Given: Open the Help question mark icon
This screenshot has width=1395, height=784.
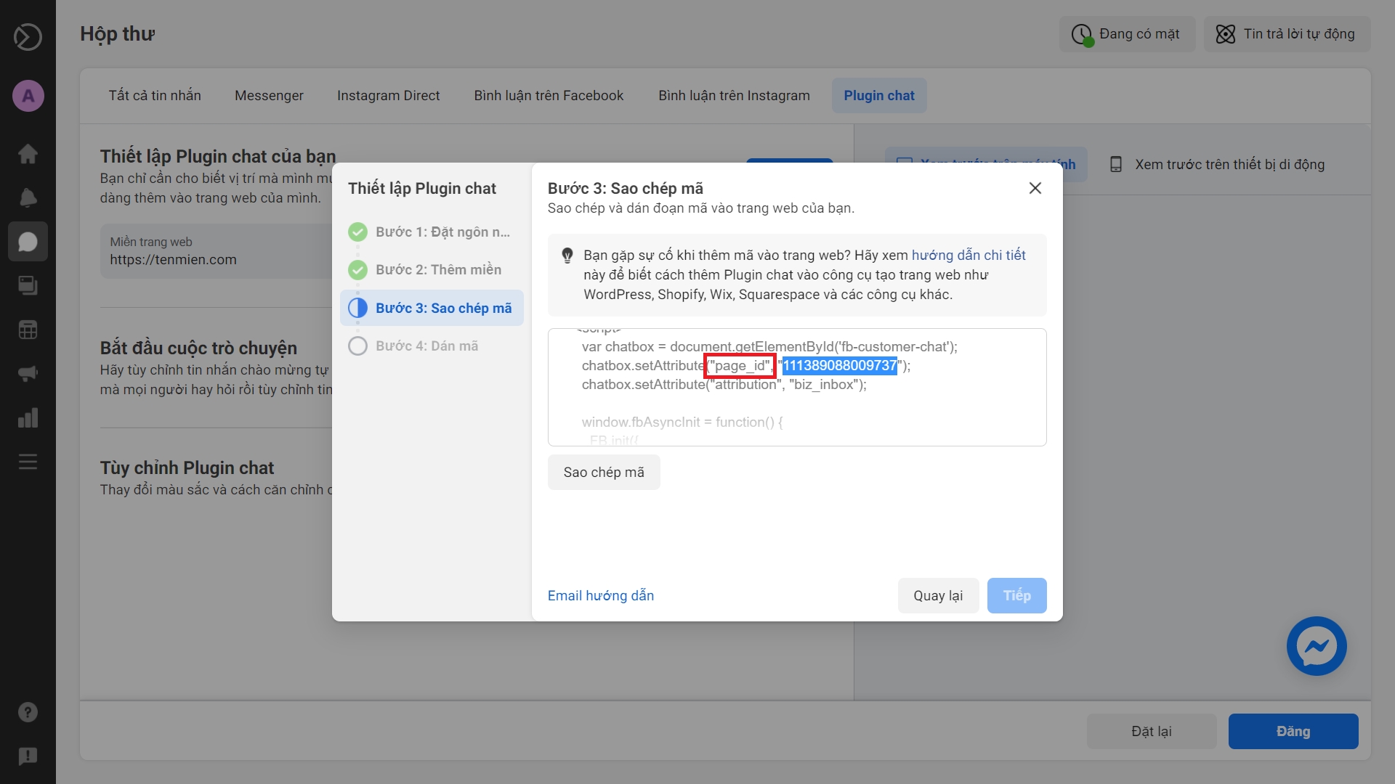Looking at the screenshot, I should pyautogui.click(x=28, y=712).
